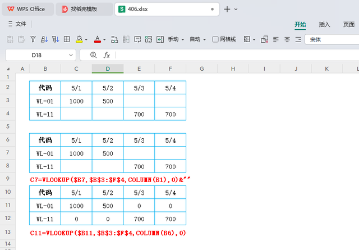The width and height of the screenshot is (359, 250).
Task: Align text center
Action: click(287, 39)
